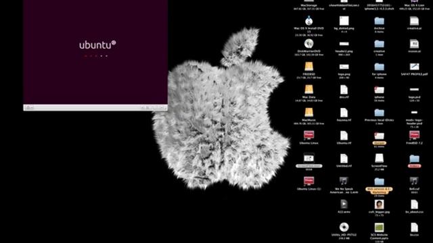Select the Untitled.rtf document icon

344,158
